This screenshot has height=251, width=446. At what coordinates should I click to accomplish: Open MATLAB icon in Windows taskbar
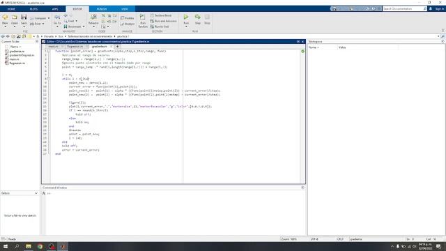coord(63,246)
